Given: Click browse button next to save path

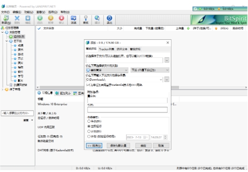Looking at the screenshot, I should [x=167, y=80].
